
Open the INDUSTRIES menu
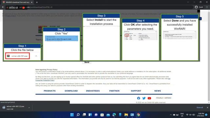[x=93, y=91]
